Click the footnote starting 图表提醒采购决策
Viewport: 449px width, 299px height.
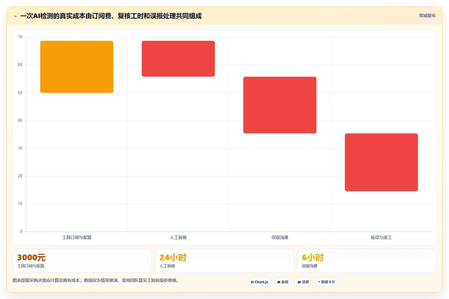point(96,280)
